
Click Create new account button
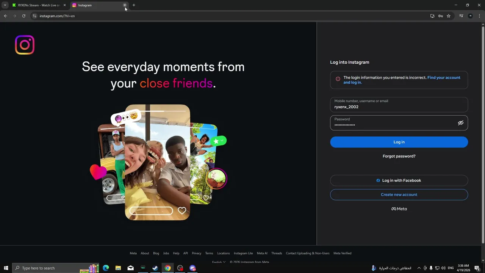(x=399, y=195)
